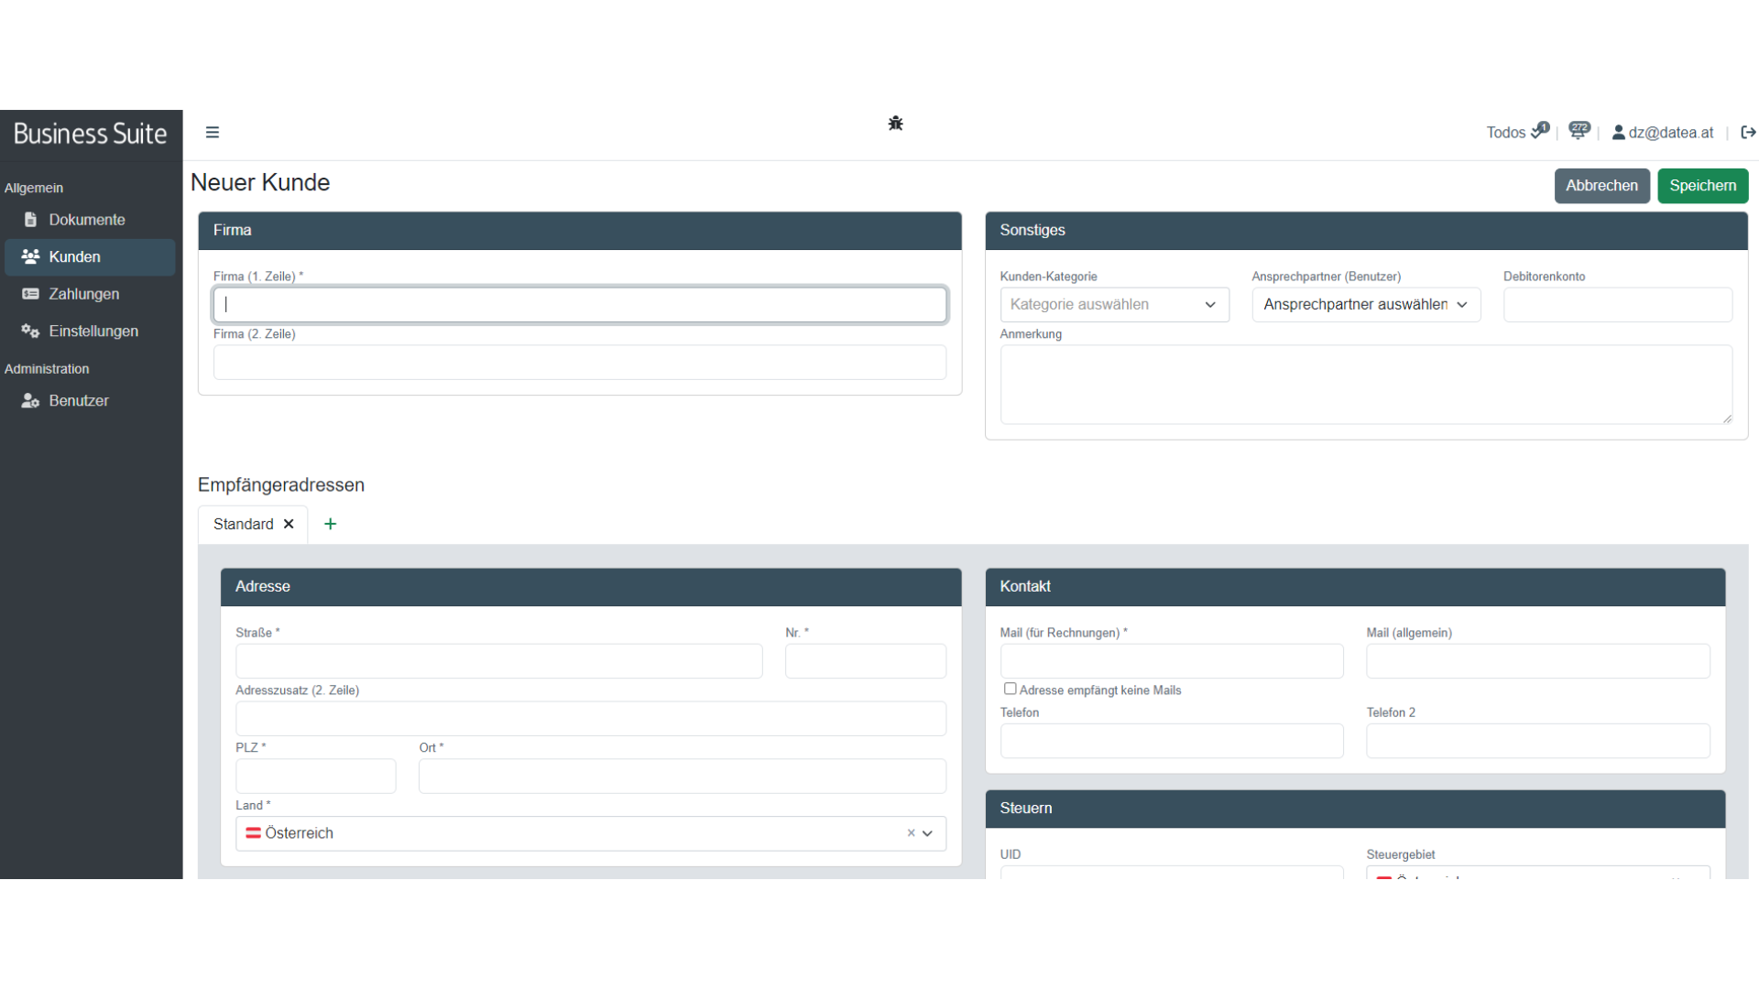Open Dokumente in the sidebar
The height and width of the screenshot is (989, 1759).
[x=87, y=220]
